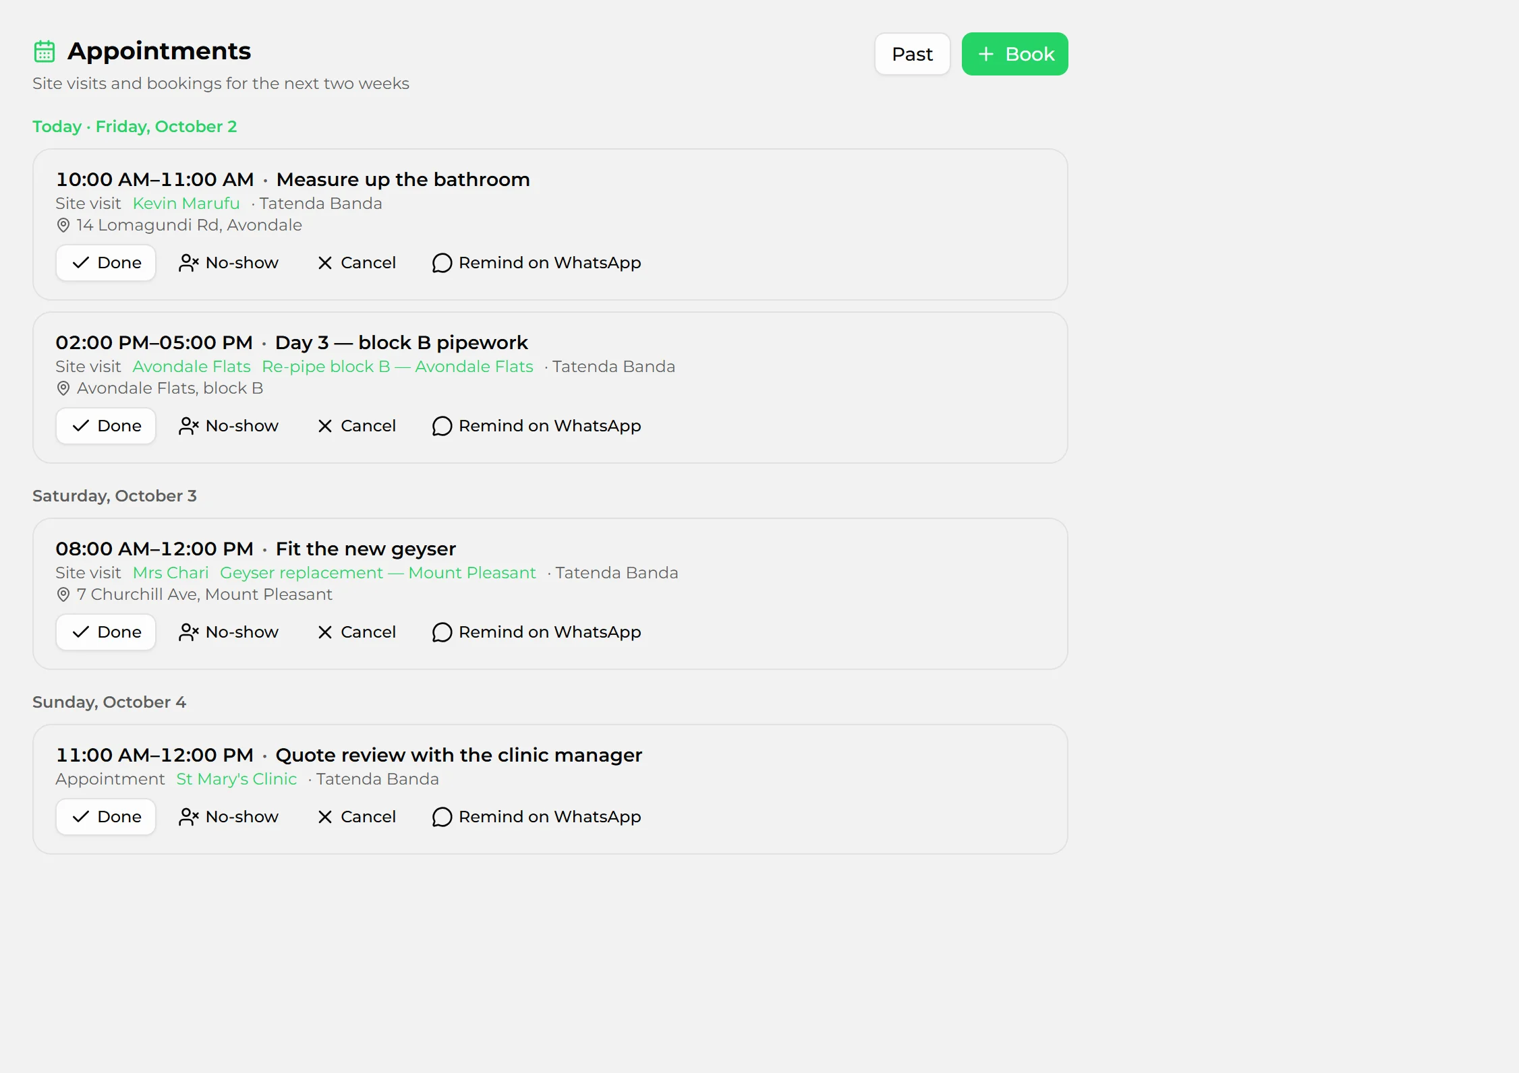Remind on WhatsApp for bathroom measure-up
This screenshot has height=1073, width=1519.
pyautogui.click(x=536, y=263)
